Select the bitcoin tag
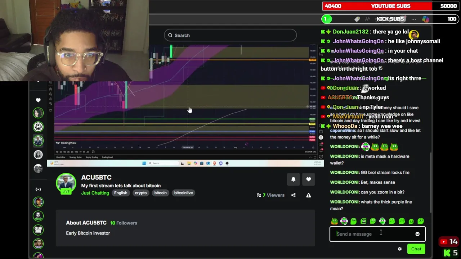Viewport: 461px width, 259px height. (160, 193)
